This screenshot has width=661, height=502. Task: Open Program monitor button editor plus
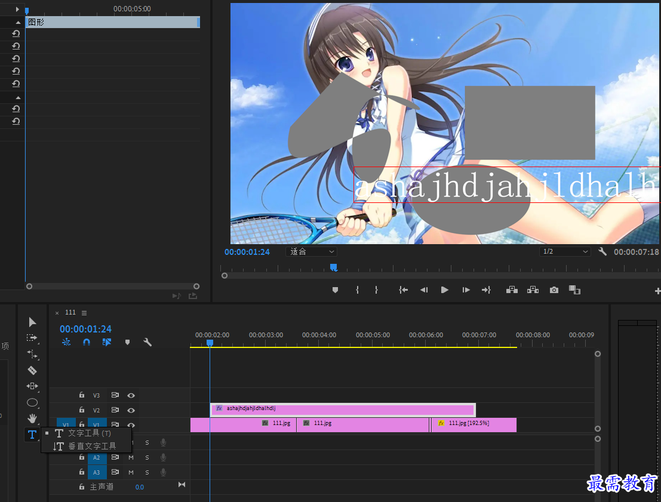click(657, 291)
